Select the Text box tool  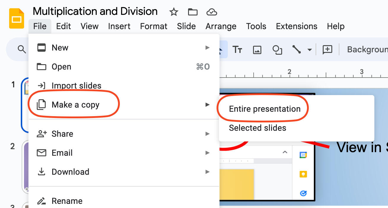[237, 49]
